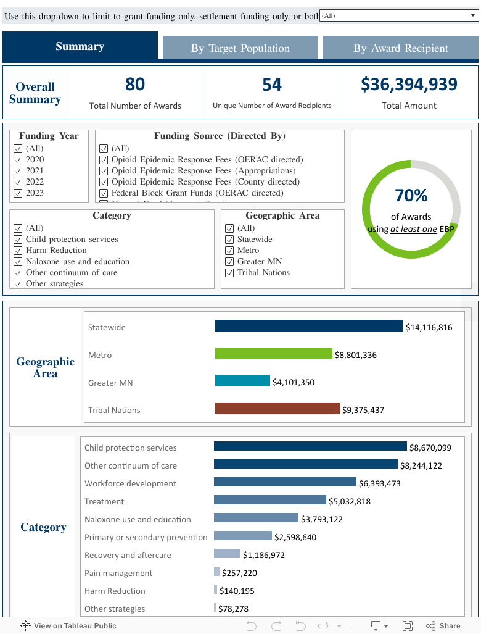Image resolution: width=481 pixels, height=634 pixels.
Task: Uncheck the 2020 Funding Year checkbox
Action: [18, 159]
